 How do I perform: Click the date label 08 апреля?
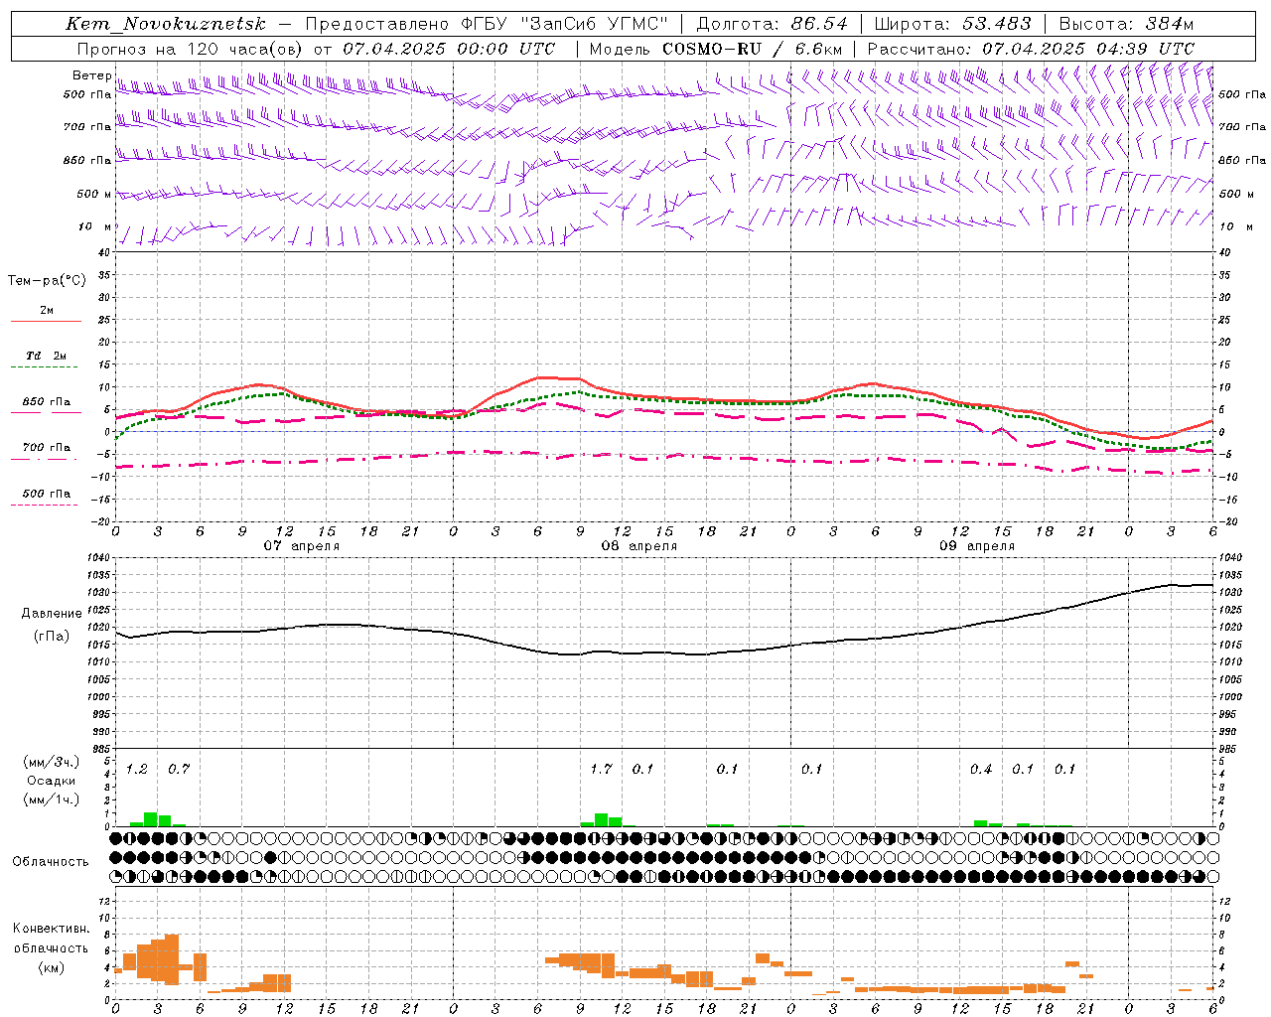pos(638,546)
